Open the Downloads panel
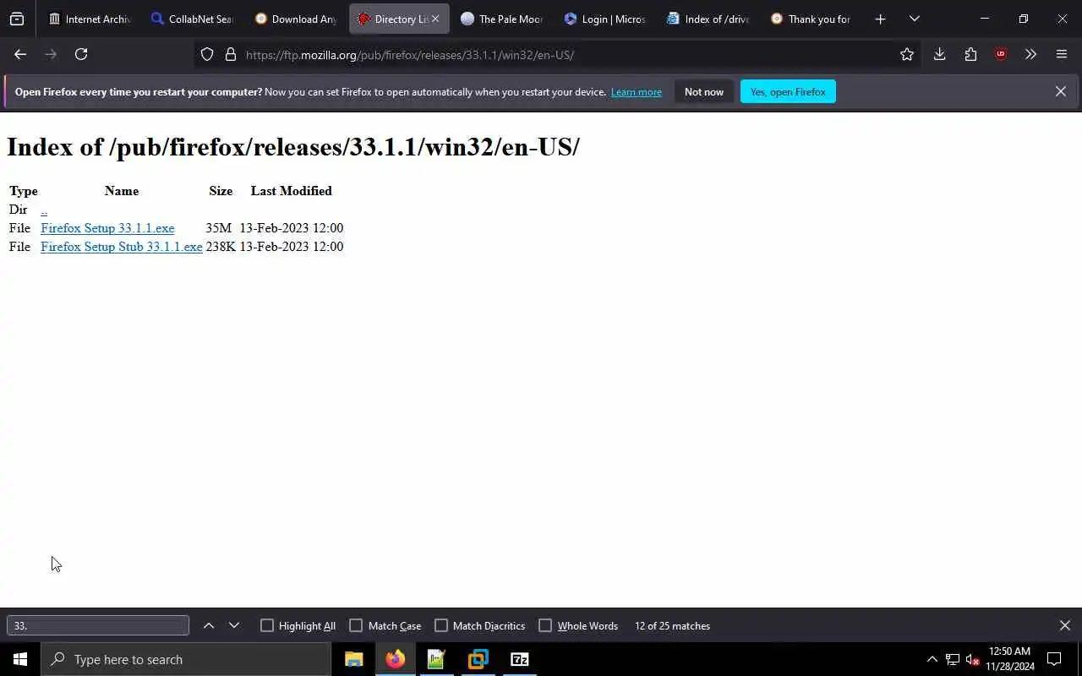Image resolution: width=1082 pixels, height=676 pixels. click(x=939, y=54)
